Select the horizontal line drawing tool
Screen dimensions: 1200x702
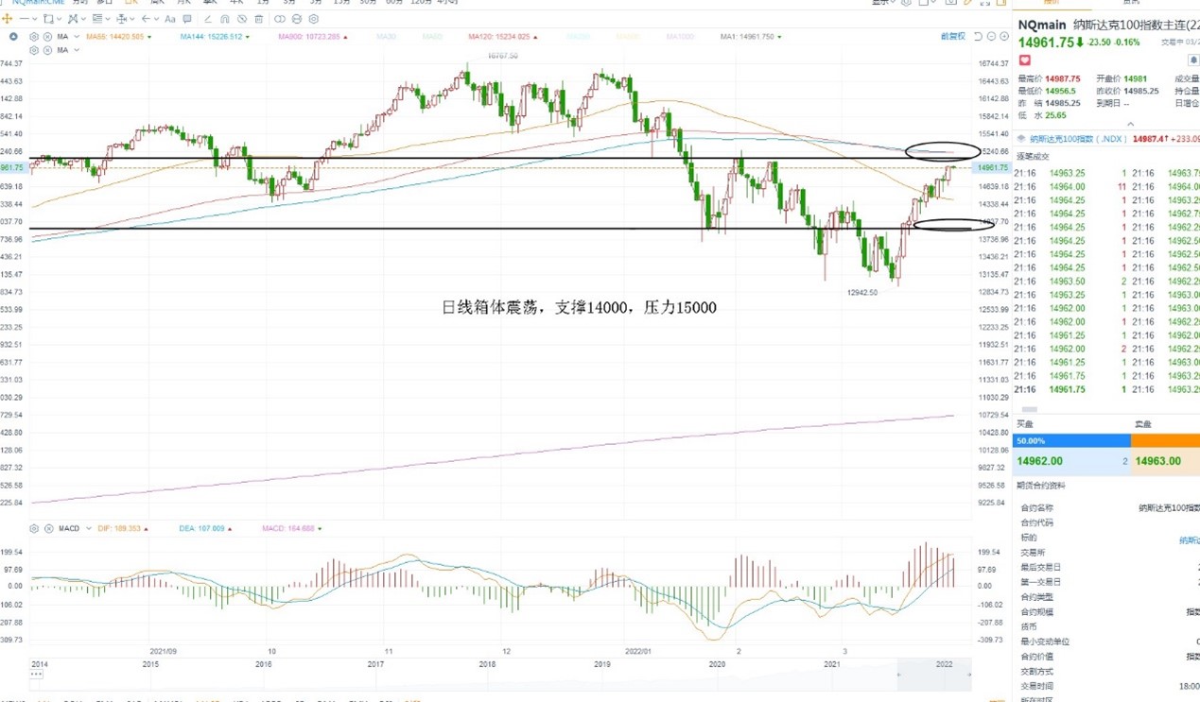coord(24,19)
